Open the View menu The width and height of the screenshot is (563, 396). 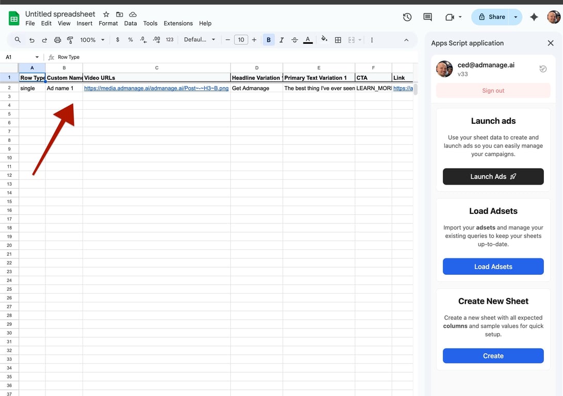(64, 23)
